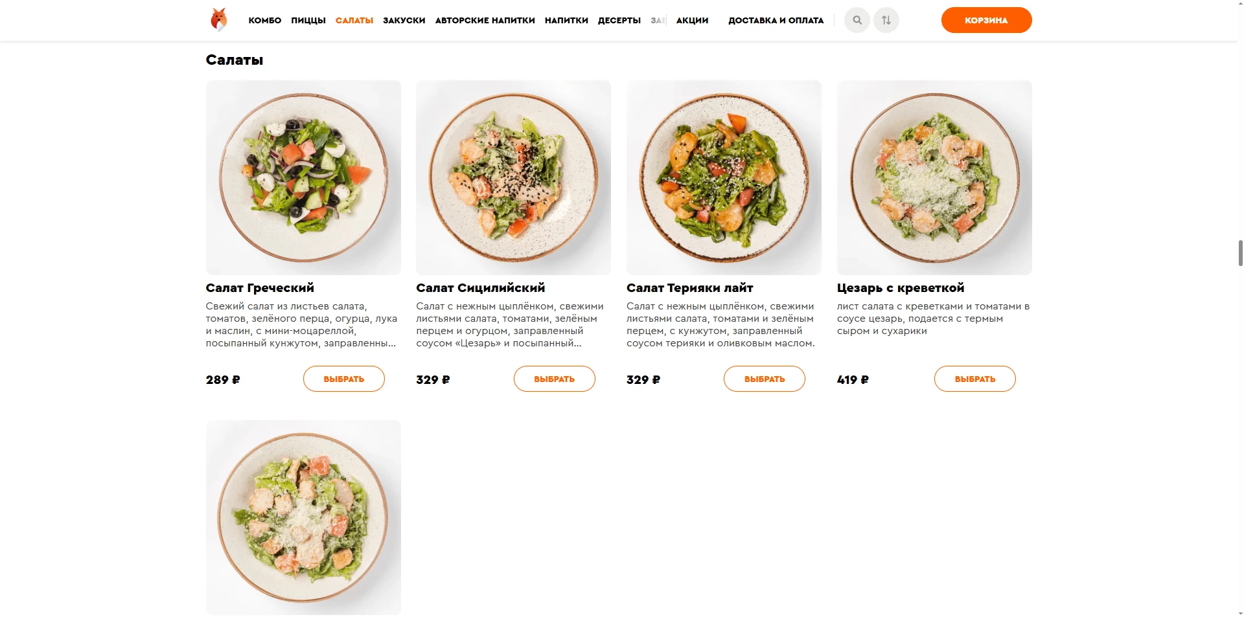Choose Салат Греческий with Выбрать button
Viewport: 1244px width, 617px height.
point(344,379)
